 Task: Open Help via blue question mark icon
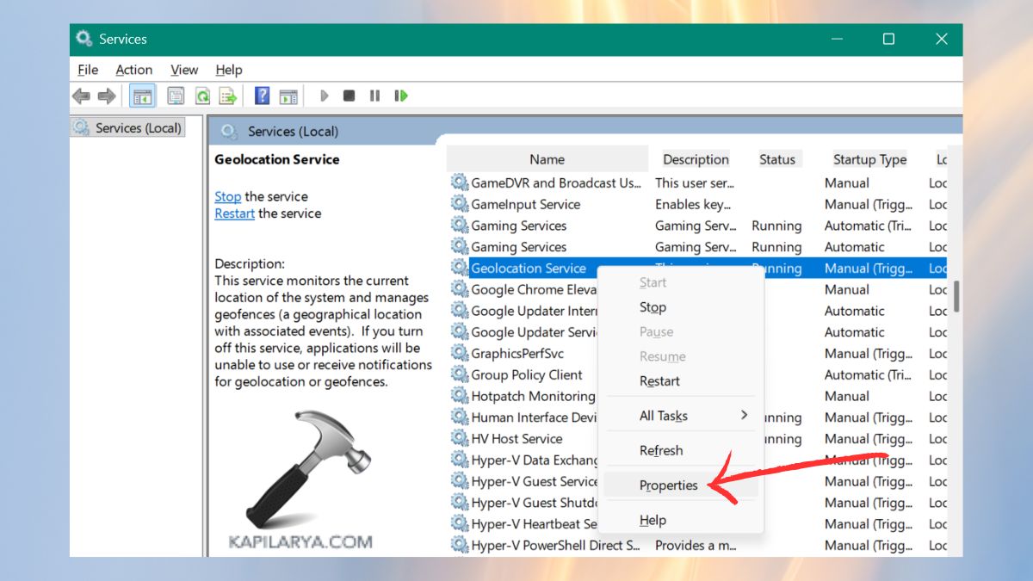point(263,96)
